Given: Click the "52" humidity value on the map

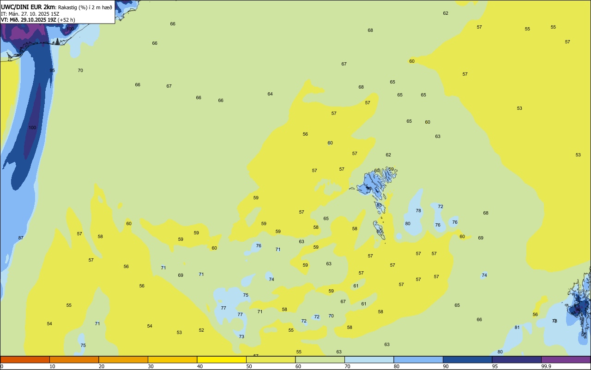Looking at the screenshot, I should [201, 330].
